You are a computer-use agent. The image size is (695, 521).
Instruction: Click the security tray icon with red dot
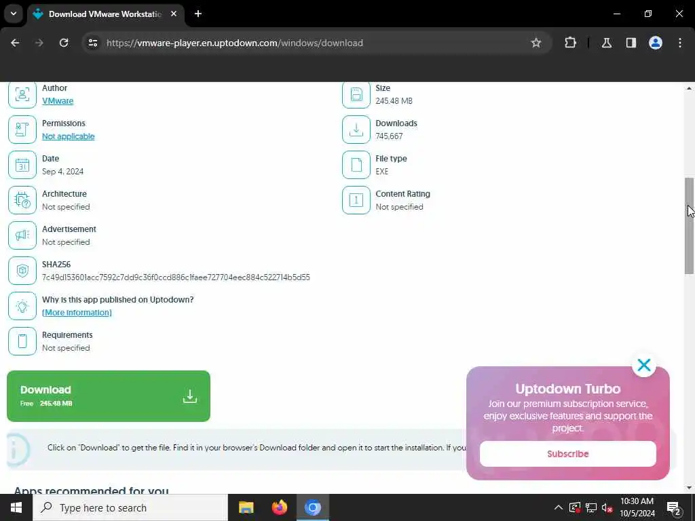(574, 507)
